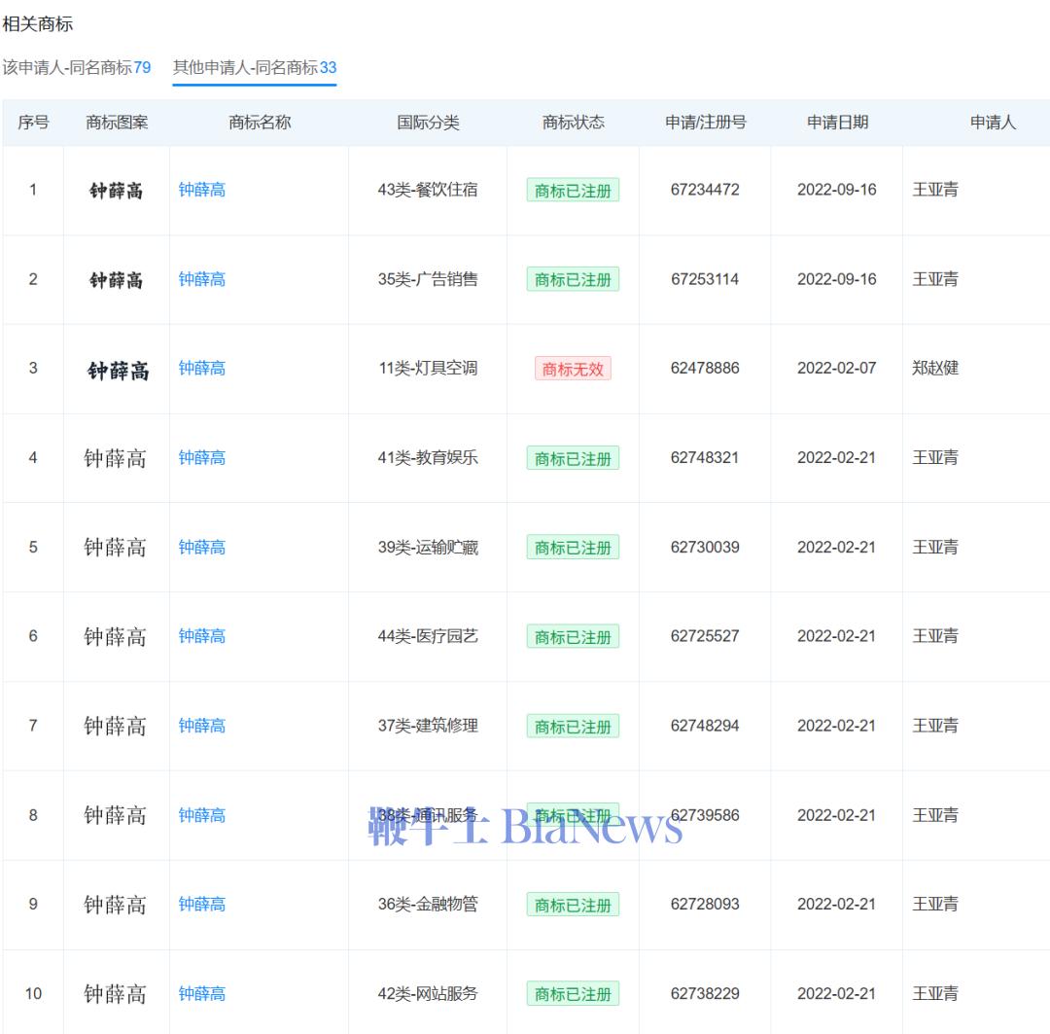Select 39类-运输贮藏 classification cell
This screenshot has height=1034, width=1050.
428,548
